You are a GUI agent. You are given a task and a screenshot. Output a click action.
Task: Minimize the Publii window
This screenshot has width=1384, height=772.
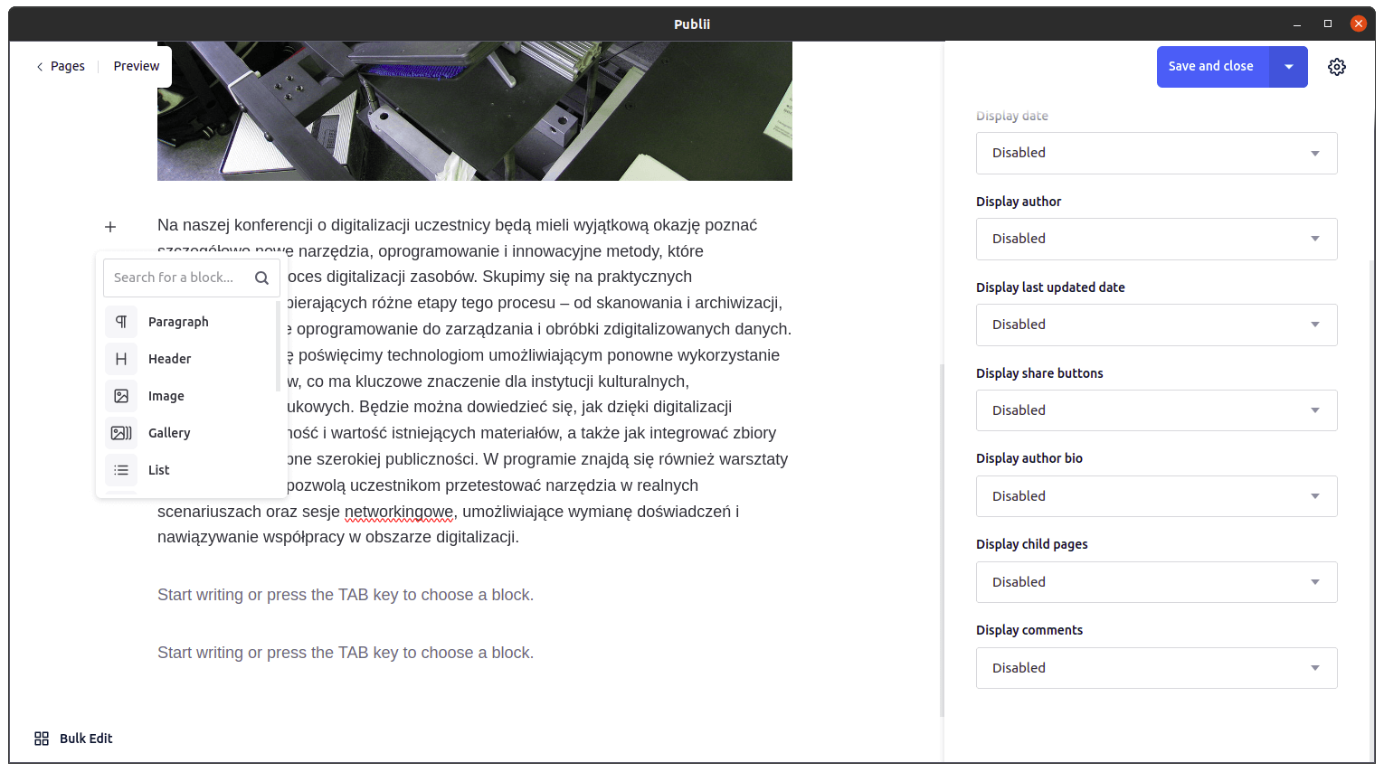[x=1297, y=24]
